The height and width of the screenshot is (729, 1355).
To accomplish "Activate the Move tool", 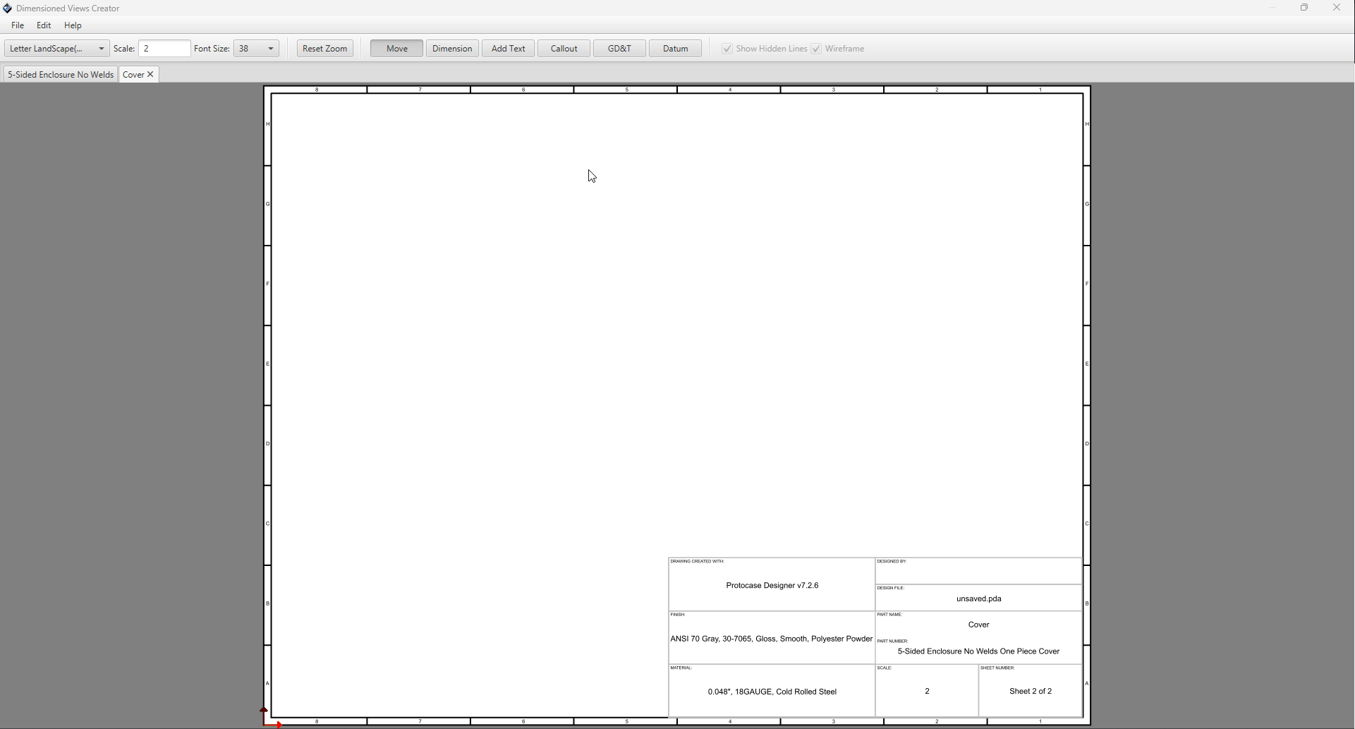I will tap(396, 49).
